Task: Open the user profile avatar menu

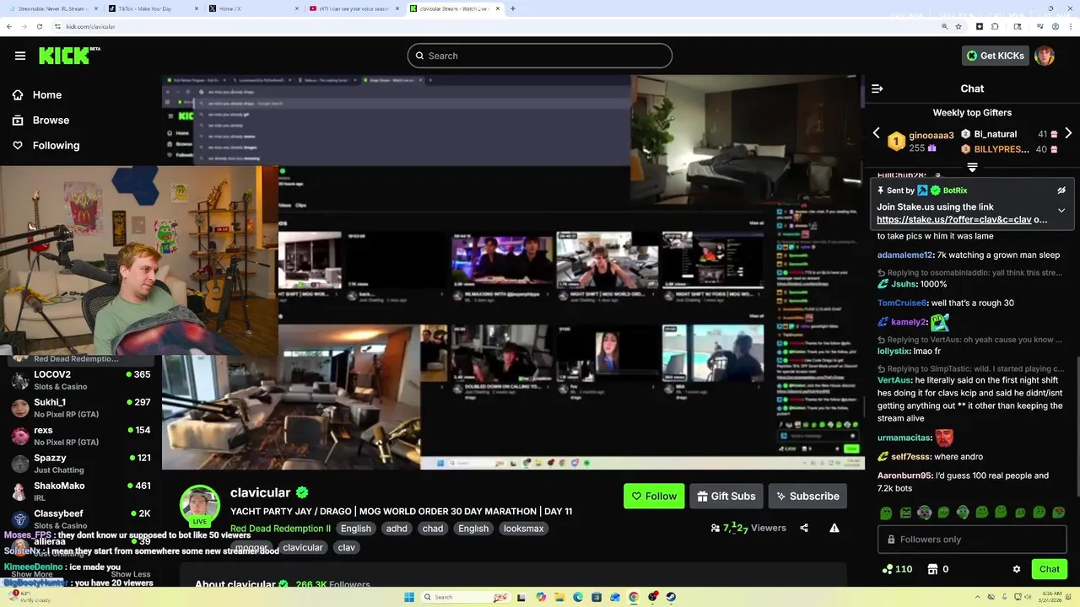Action: click(x=1045, y=56)
